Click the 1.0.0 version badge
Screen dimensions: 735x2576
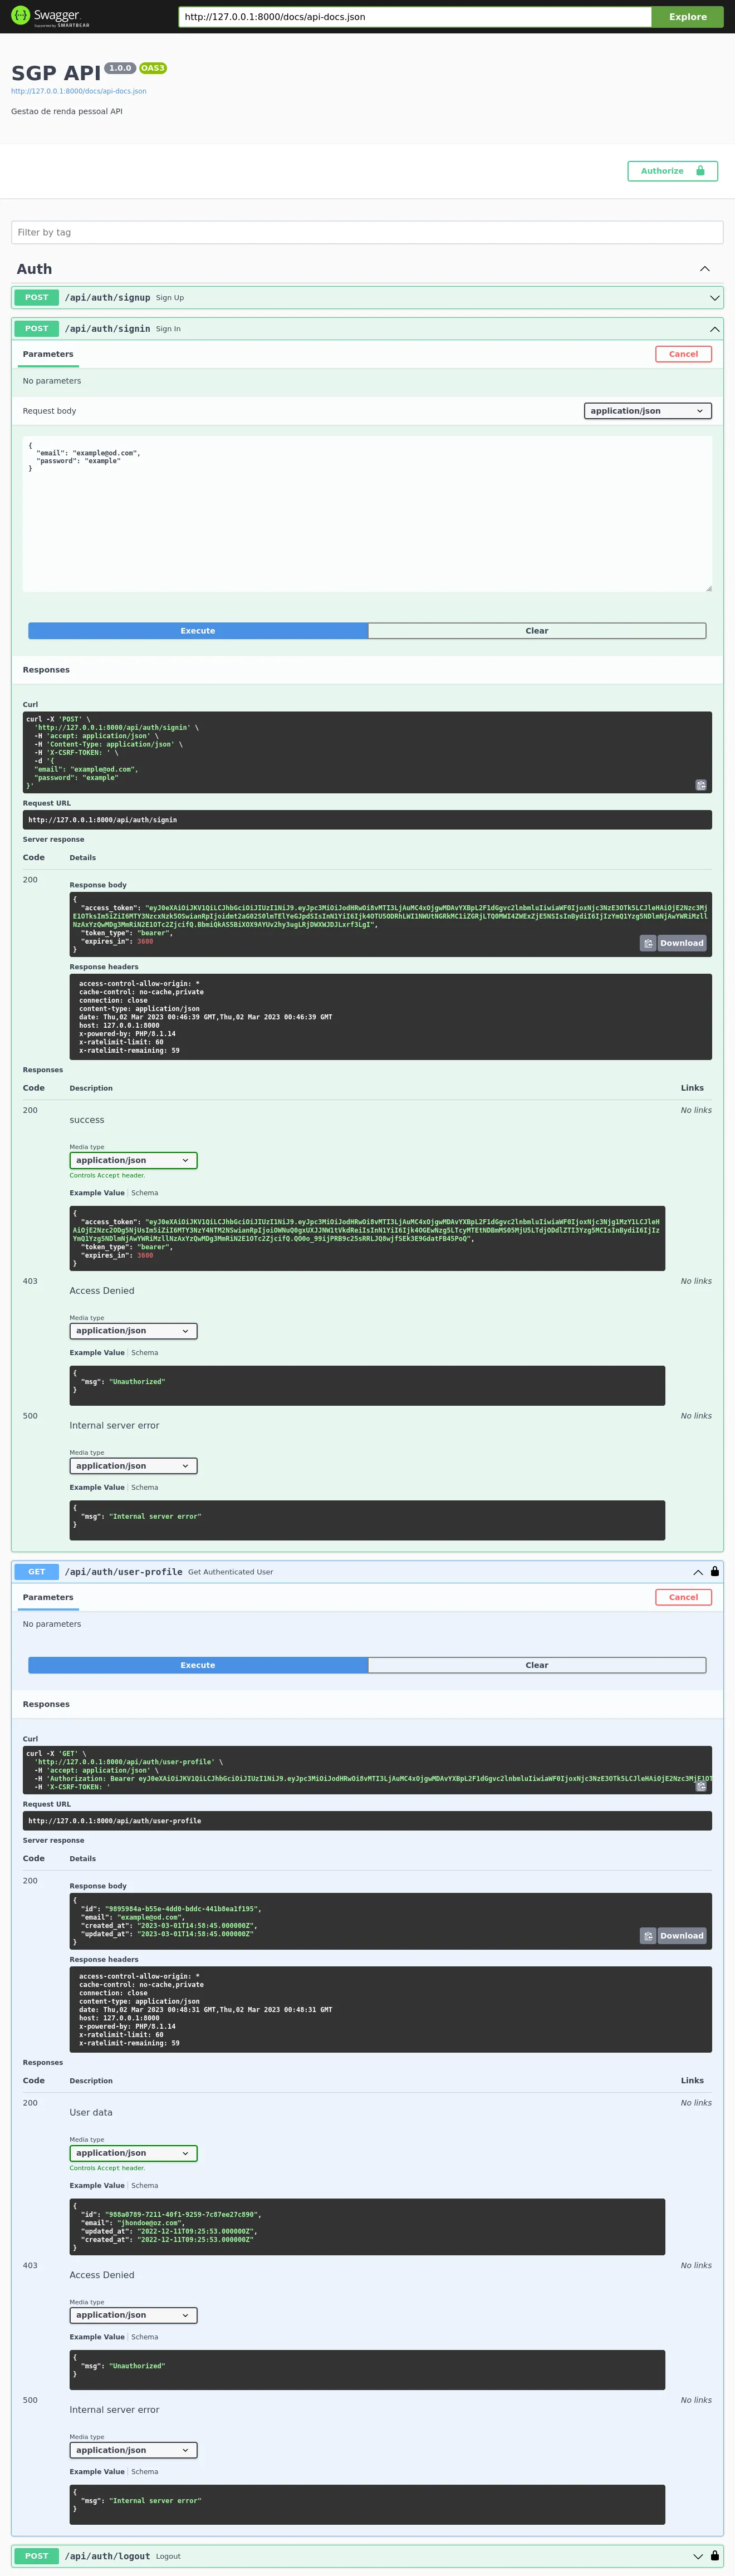(121, 68)
